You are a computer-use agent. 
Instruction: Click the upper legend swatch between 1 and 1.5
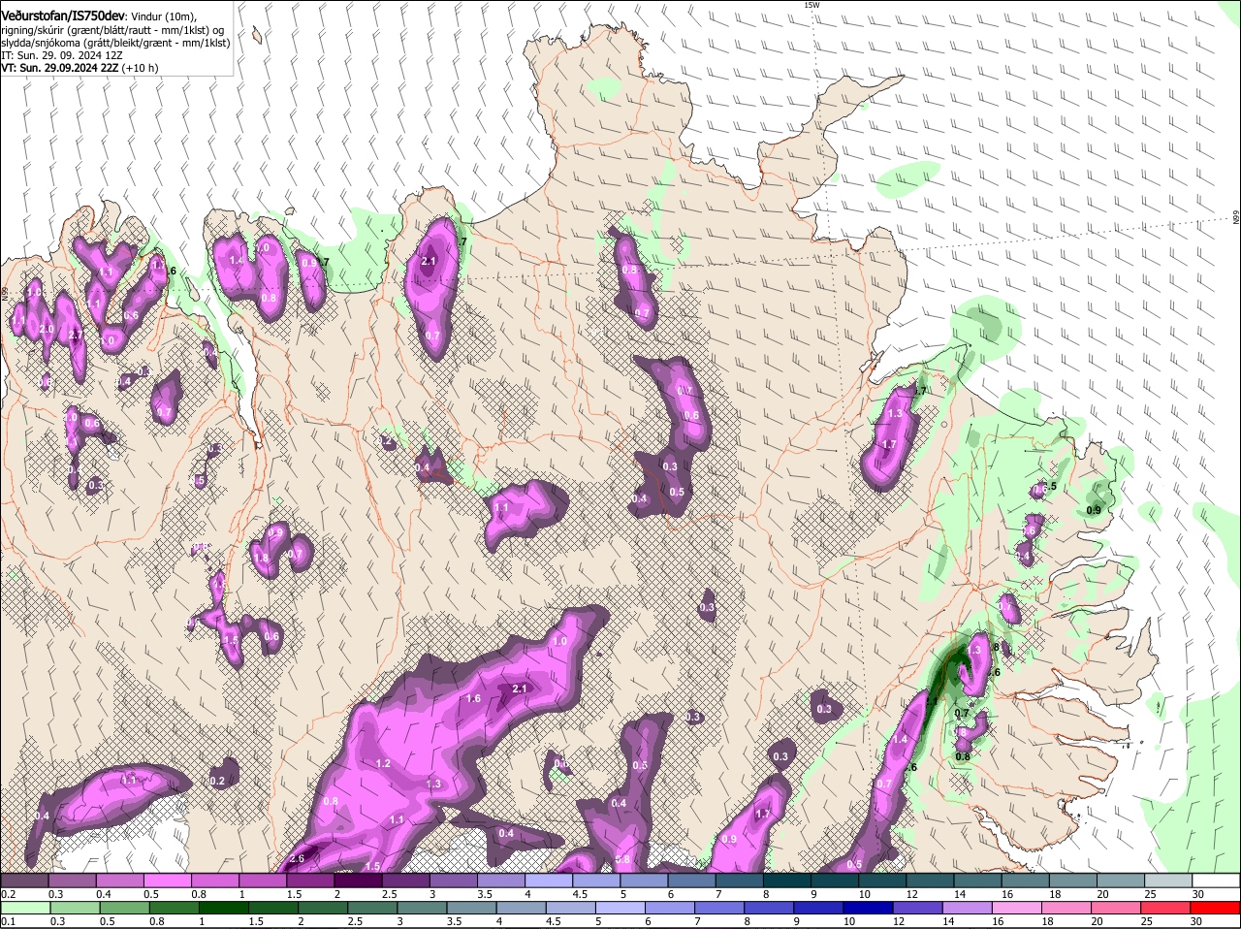click(262, 881)
